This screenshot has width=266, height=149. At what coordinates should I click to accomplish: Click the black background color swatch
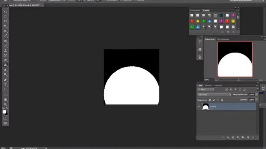pos(7,114)
